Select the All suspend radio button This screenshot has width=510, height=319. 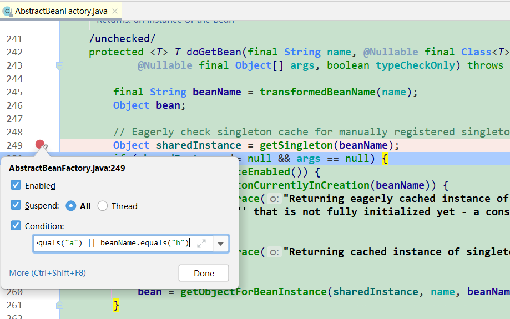tap(71, 206)
